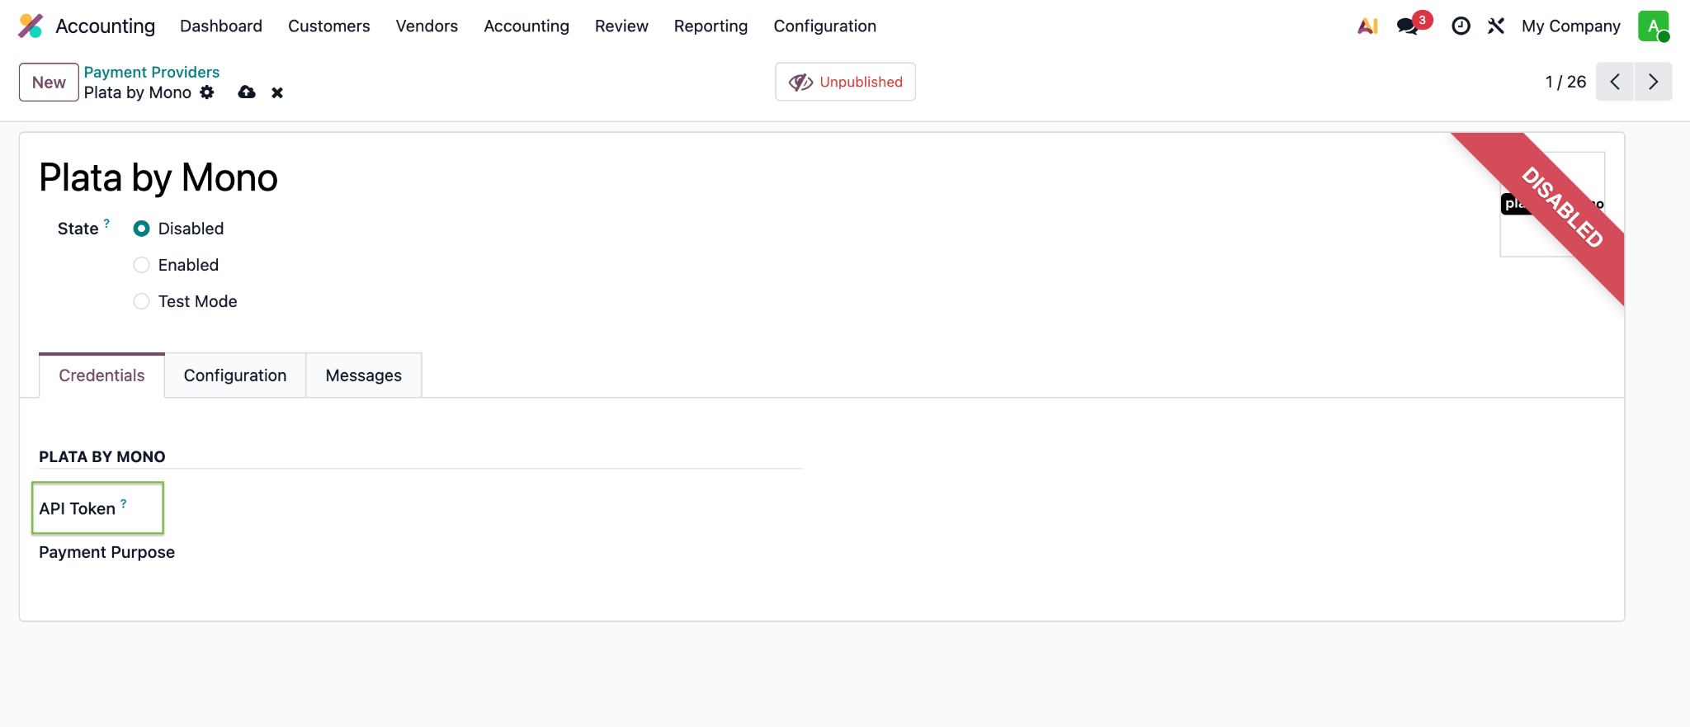The image size is (1690, 727).
Task: Toggle the Unpublished status button
Action: (x=845, y=82)
